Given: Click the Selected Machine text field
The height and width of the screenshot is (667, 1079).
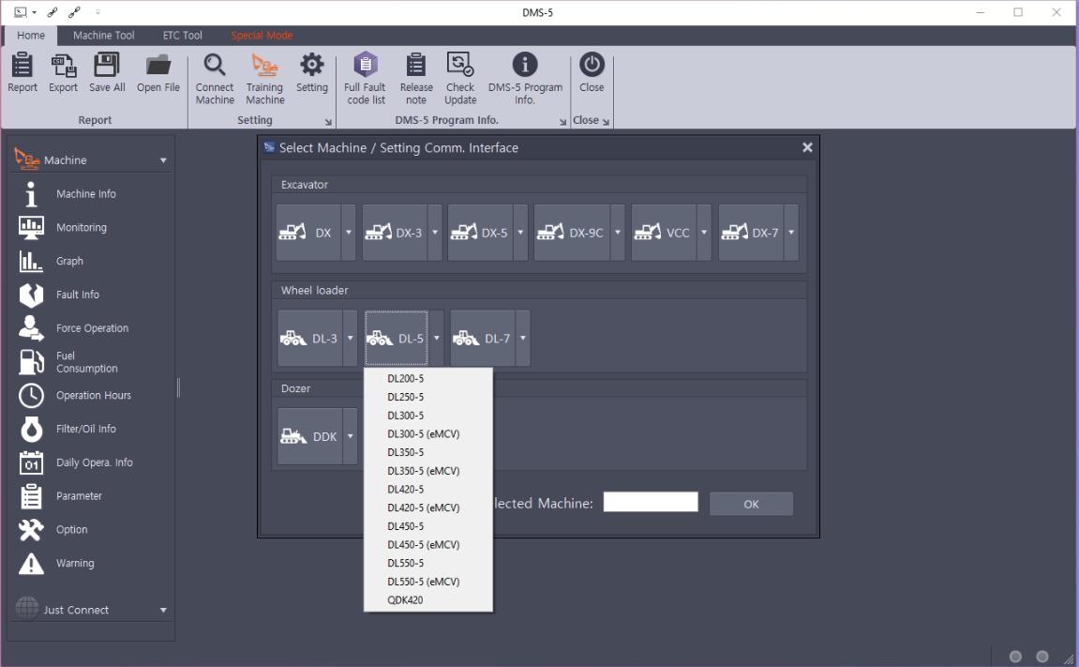Looking at the screenshot, I should 650,502.
